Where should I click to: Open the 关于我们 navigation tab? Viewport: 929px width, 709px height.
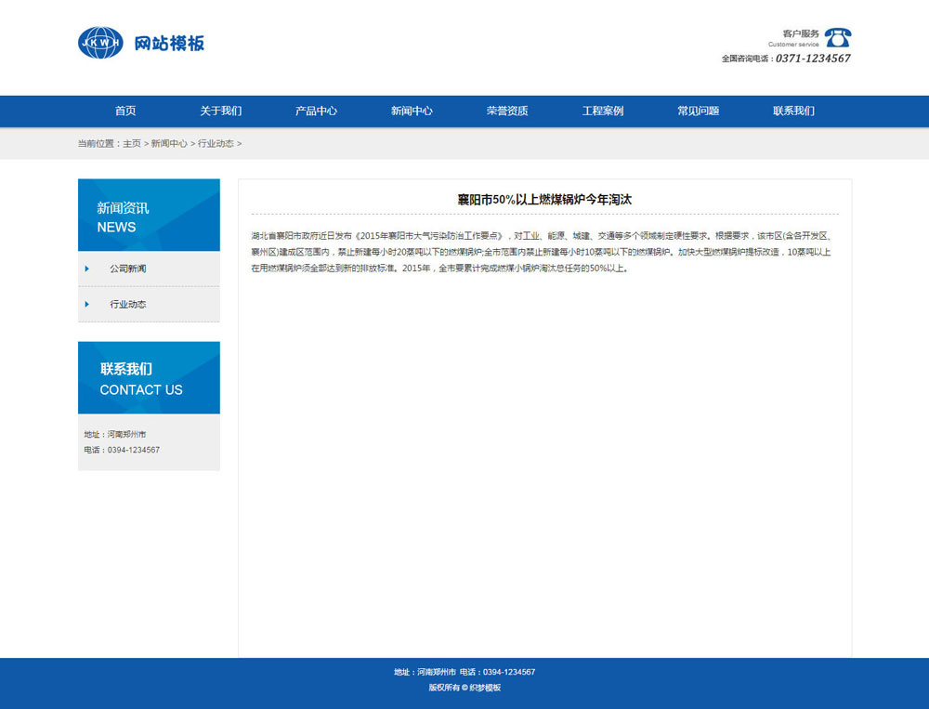(220, 111)
